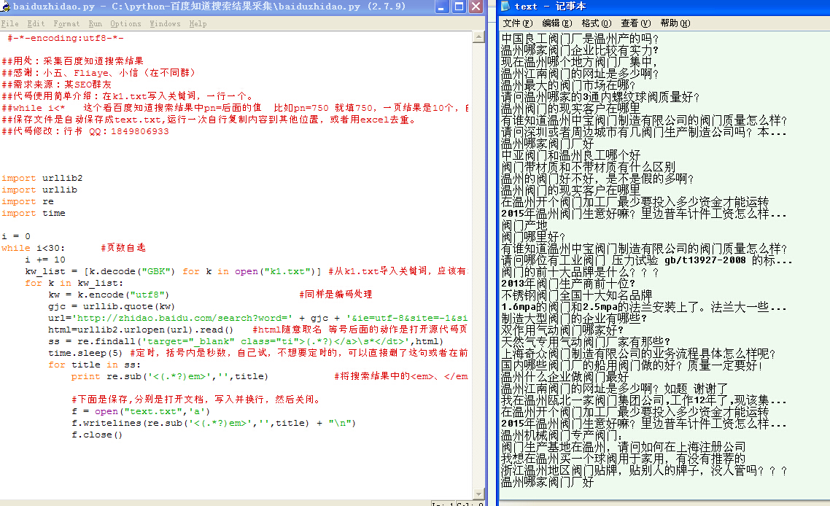Open the Windows menu in IDLE
Viewport: 830px width, 506px height.
[165, 23]
